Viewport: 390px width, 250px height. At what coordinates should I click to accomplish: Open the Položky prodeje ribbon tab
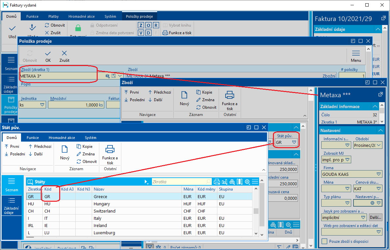[139, 16]
